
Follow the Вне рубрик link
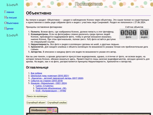coord(36,73)
